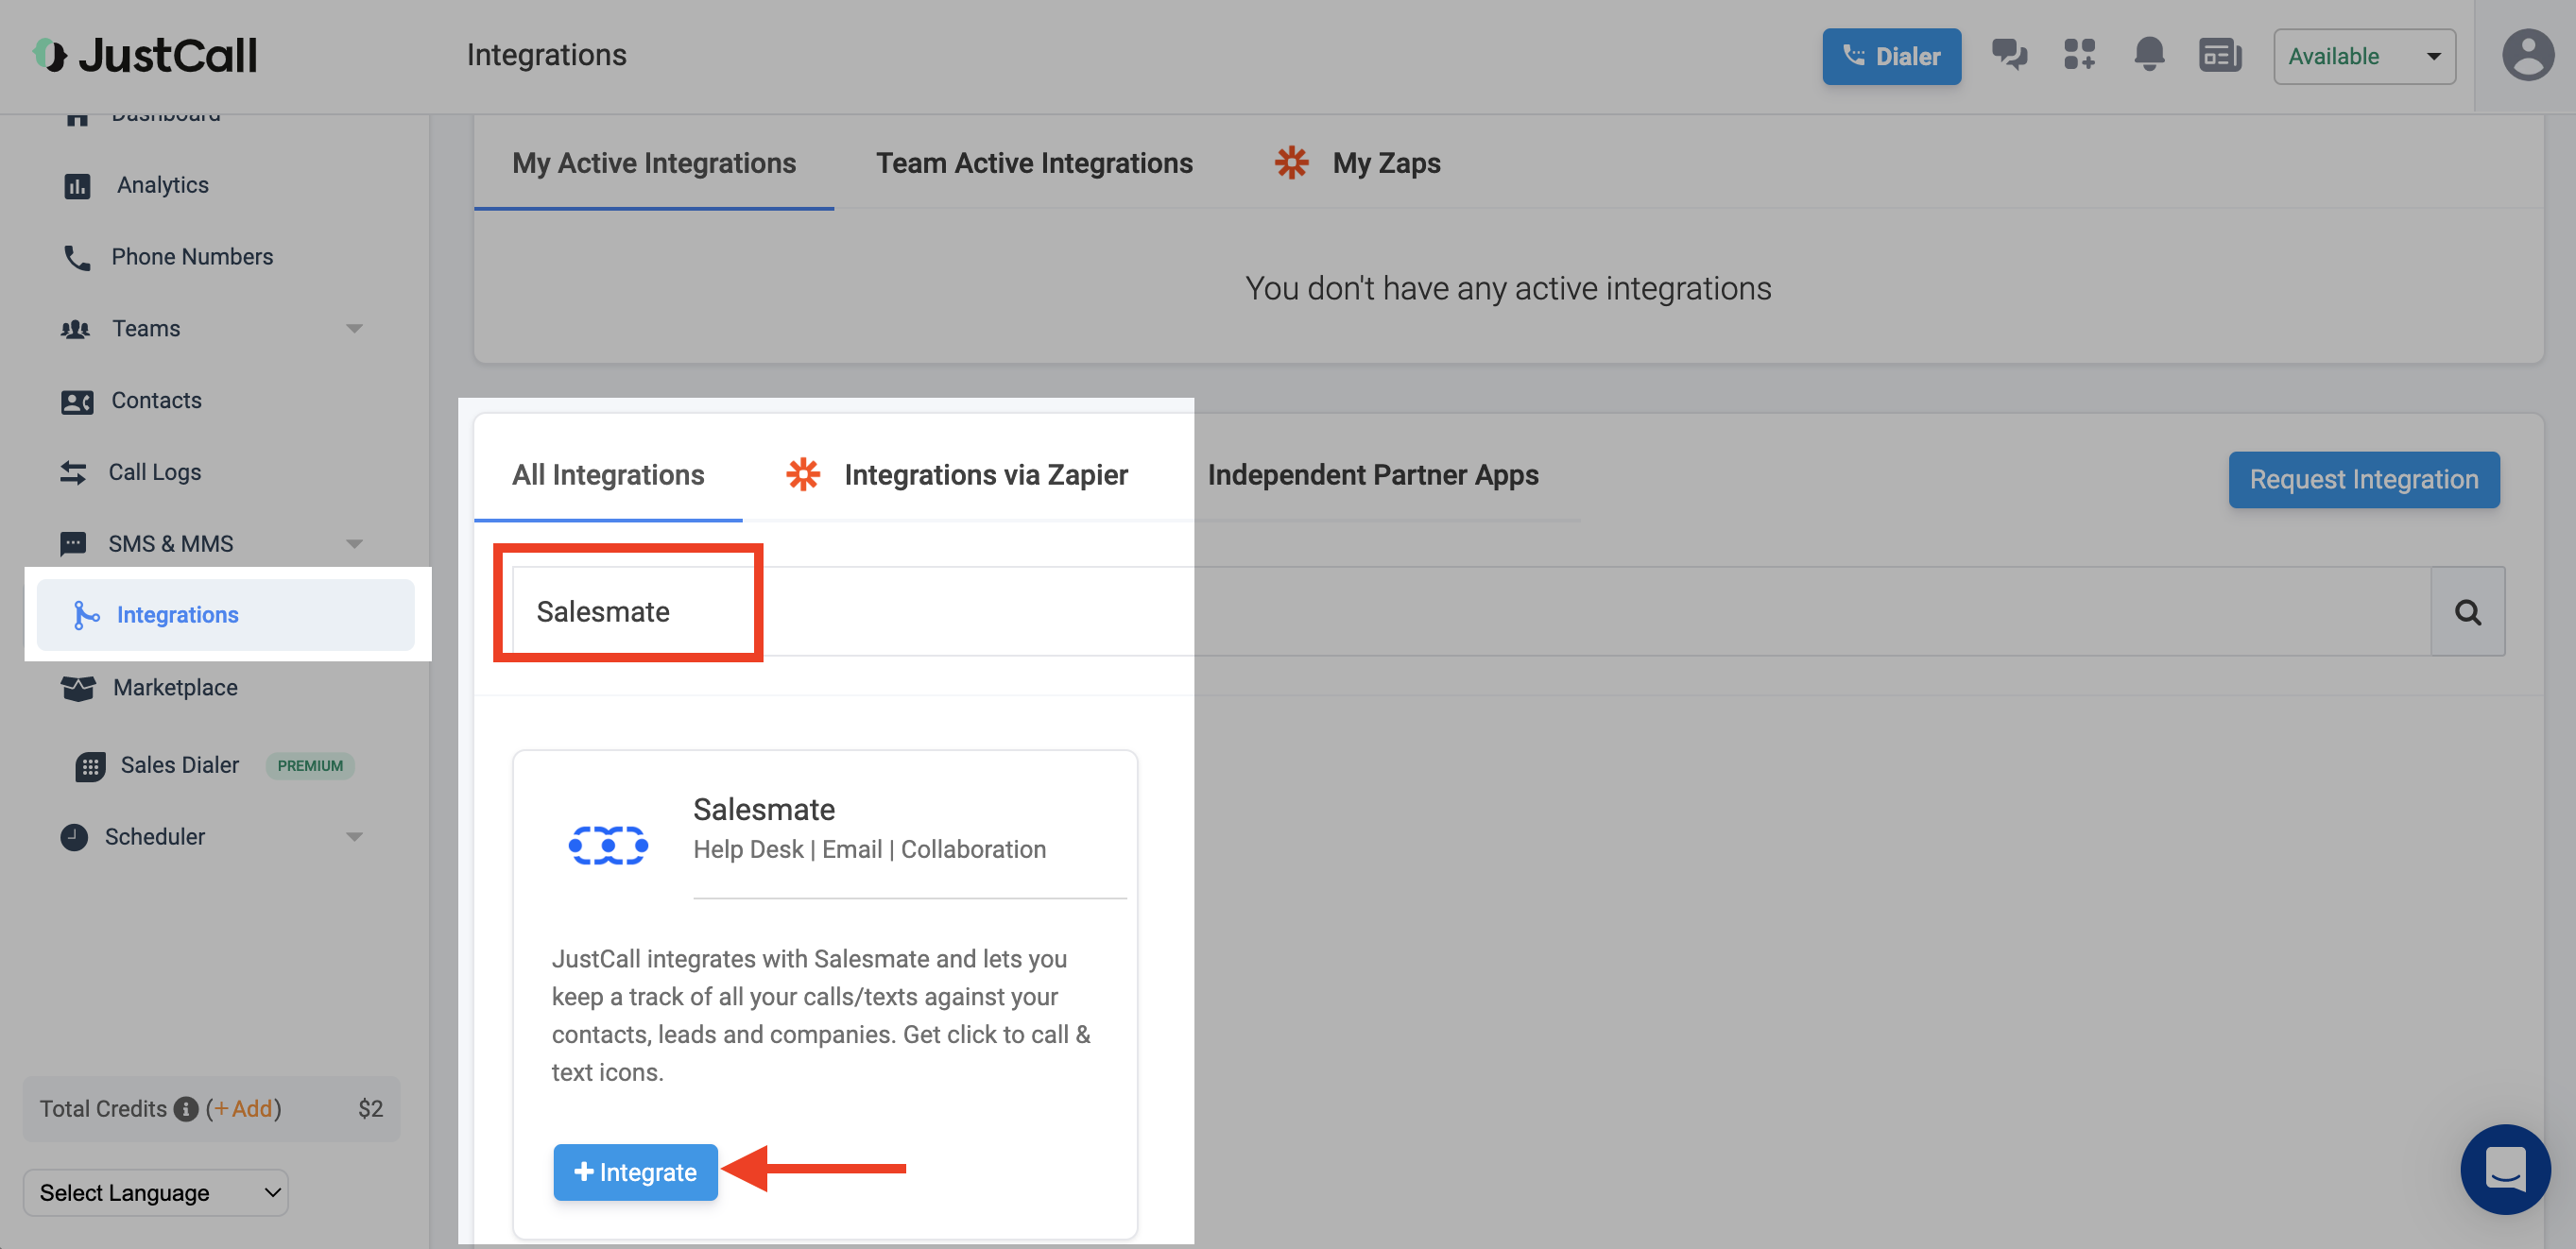Open the Select Language dropdown
The image size is (2576, 1249).
click(156, 1193)
